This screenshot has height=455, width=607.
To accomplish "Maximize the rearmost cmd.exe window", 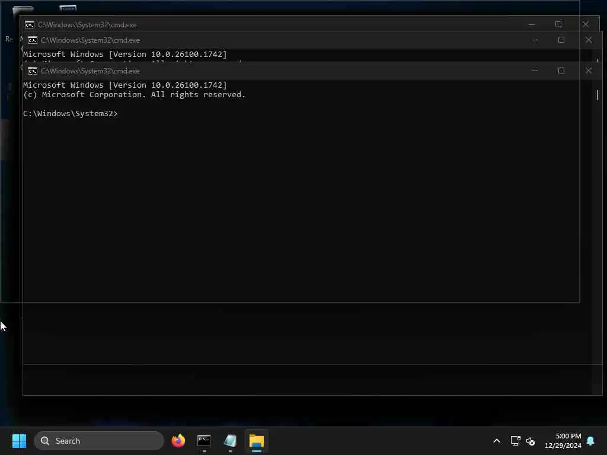I will click(x=558, y=24).
